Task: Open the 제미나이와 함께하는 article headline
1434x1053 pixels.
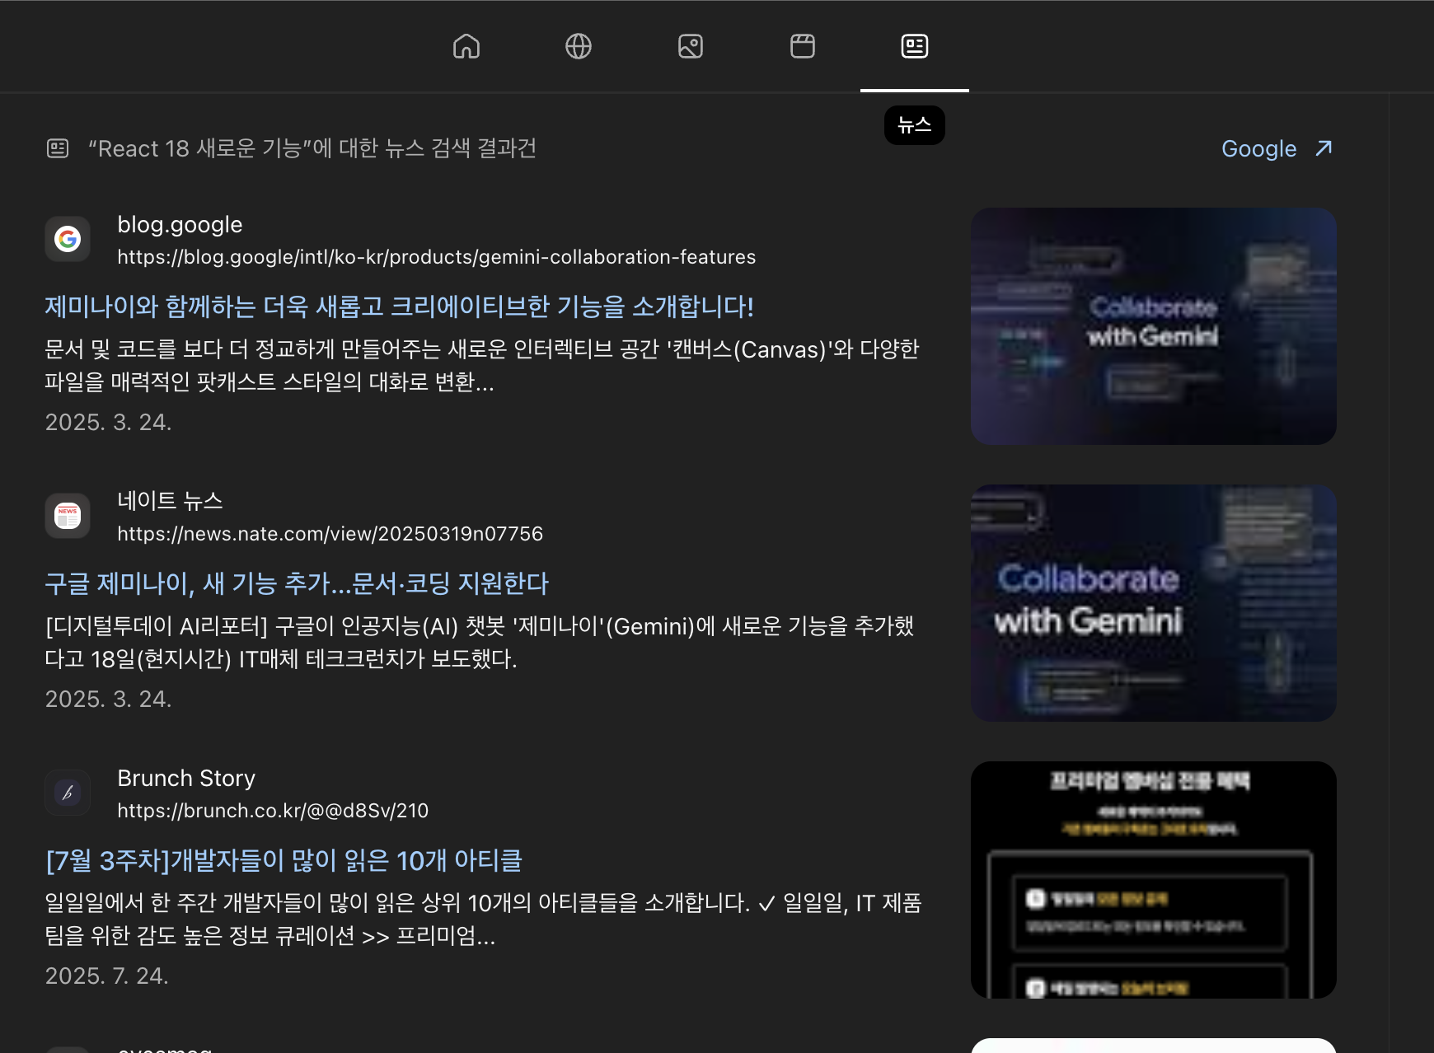Action: tap(399, 307)
